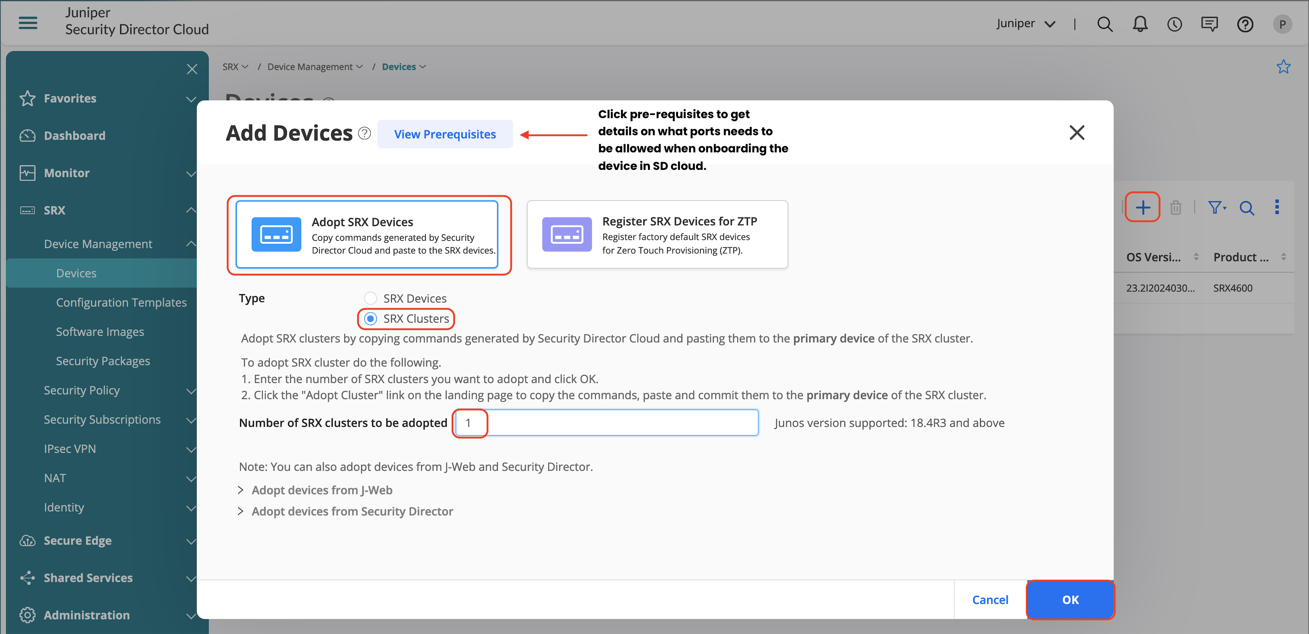Screen dimensions: 1309x634
Task: Click the View Prerequisites link
Action: click(x=445, y=134)
